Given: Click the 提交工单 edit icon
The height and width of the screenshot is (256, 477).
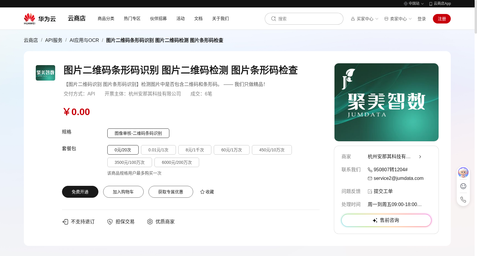Looking at the screenshot, I should (x=370, y=191).
